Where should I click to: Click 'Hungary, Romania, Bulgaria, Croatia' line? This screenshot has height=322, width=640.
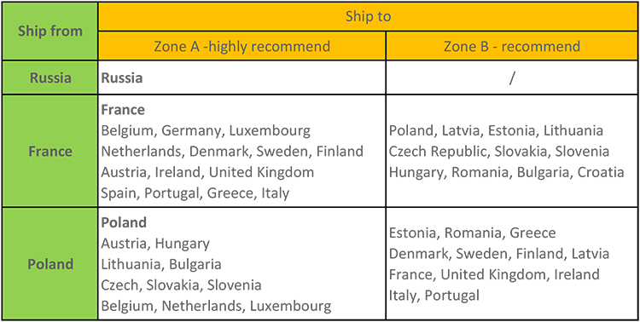point(507,172)
